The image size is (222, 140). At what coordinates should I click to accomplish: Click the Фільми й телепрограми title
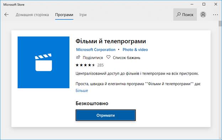(111, 41)
